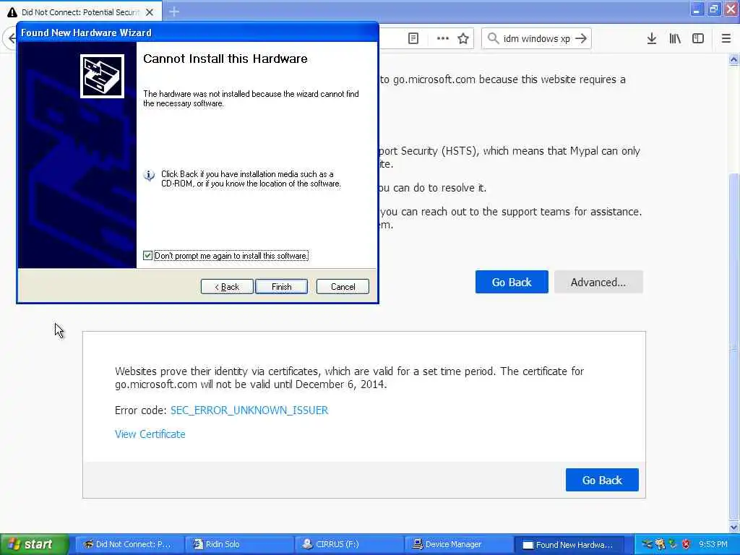Image resolution: width=740 pixels, height=555 pixels.
Task: Click Back button in hardware wizard
Action: click(227, 286)
